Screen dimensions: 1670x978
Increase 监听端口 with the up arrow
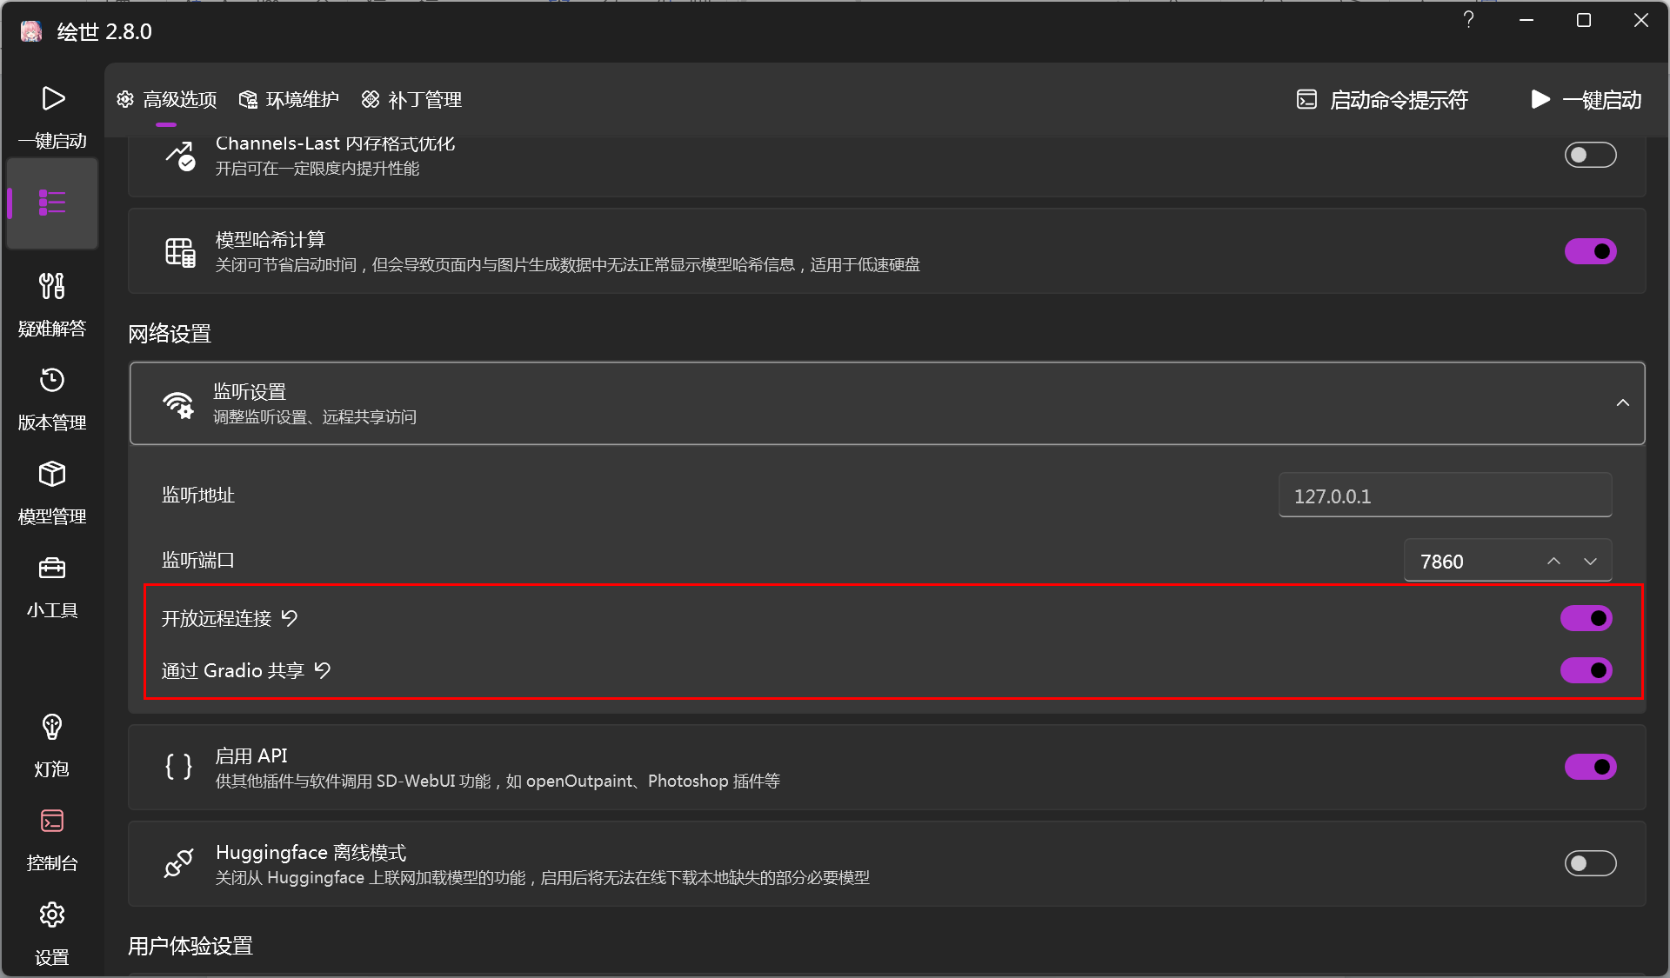tap(1553, 562)
